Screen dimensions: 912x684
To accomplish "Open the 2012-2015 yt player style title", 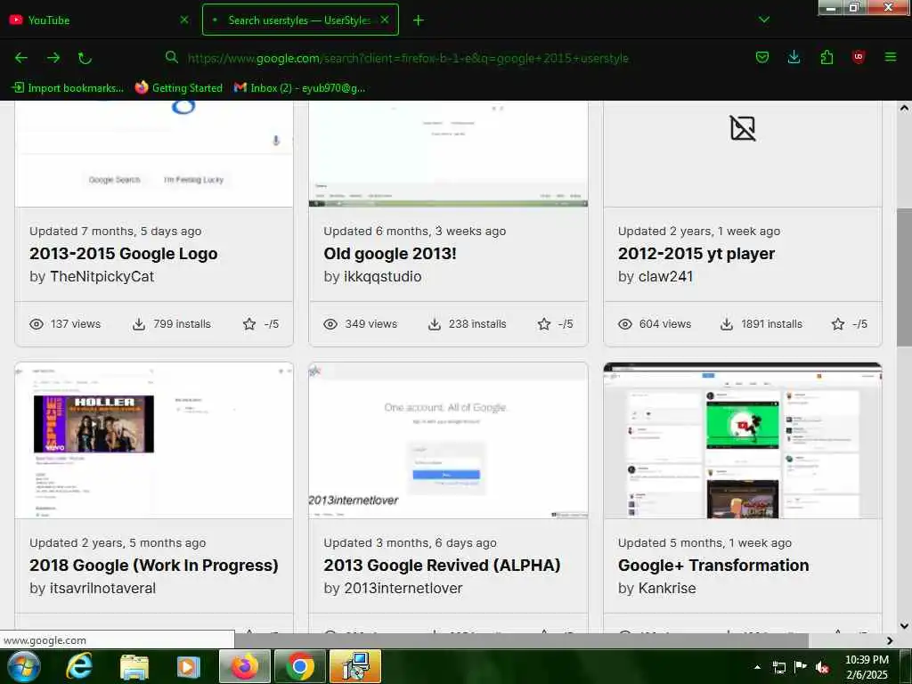I will click(x=696, y=254).
